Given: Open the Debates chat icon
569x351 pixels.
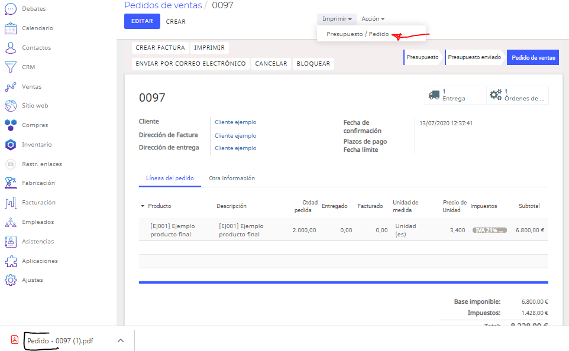Looking at the screenshot, I should pos(11,9).
